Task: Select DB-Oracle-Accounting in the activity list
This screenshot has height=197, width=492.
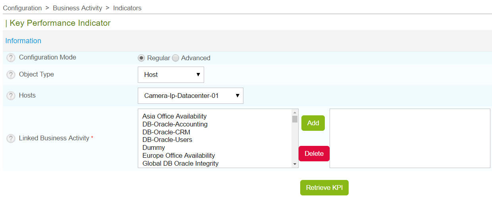Action: 175,124
